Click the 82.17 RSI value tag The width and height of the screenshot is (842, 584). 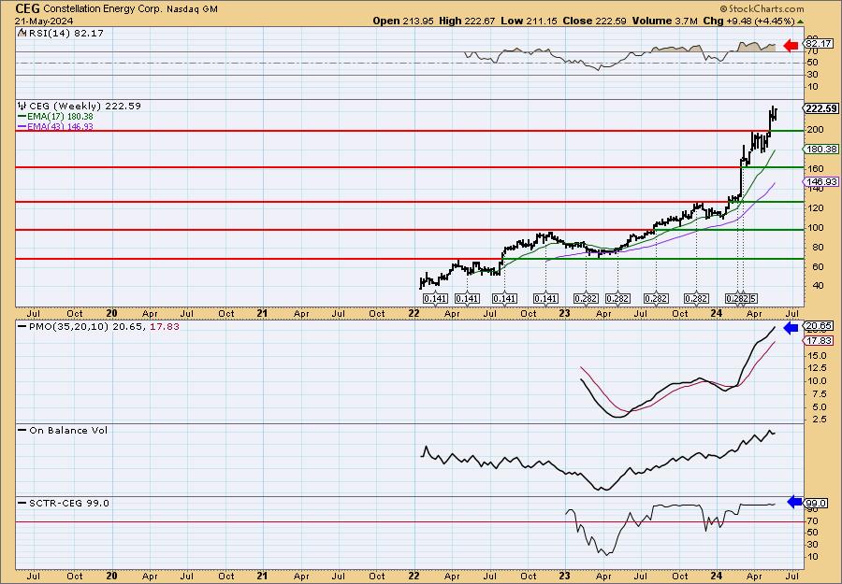pyautogui.click(x=819, y=43)
